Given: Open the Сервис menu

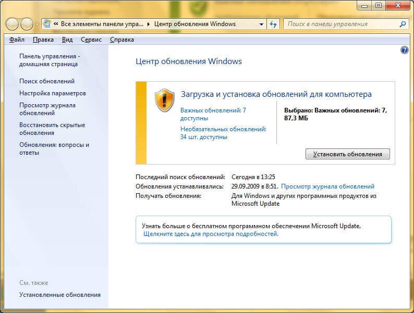Looking at the screenshot, I should (91, 40).
